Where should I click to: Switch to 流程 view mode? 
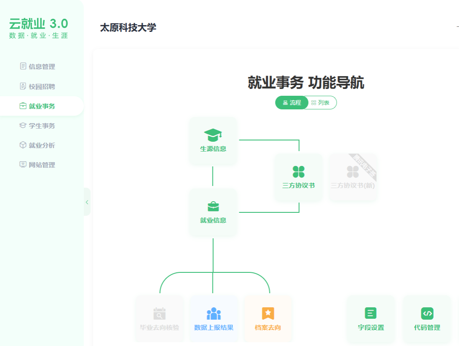tap(292, 103)
